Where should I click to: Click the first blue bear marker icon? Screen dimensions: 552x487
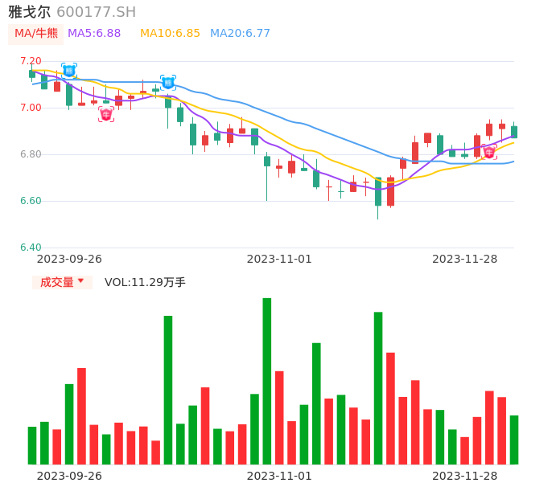[69, 71]
